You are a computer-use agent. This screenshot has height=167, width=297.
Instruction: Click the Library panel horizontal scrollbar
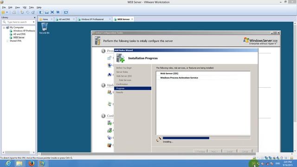18,152
